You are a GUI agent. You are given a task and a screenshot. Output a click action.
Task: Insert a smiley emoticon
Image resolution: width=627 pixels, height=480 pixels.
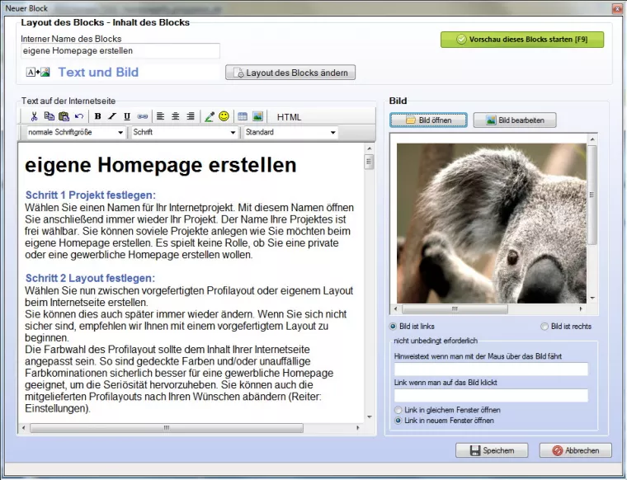point(224,116)
